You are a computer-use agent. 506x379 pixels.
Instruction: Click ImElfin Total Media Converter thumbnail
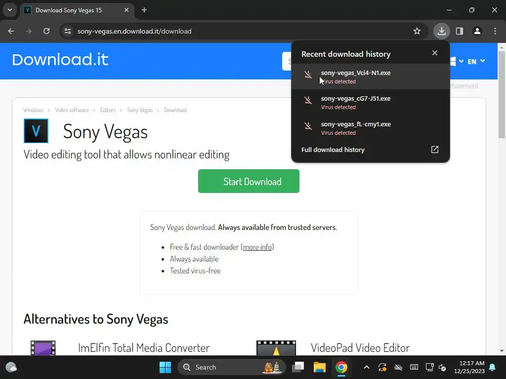pos(43,348)
